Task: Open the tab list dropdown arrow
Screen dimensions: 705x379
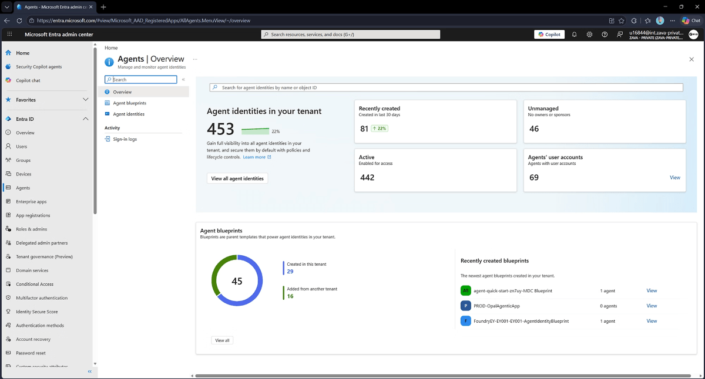Action: [x=6, y=6]
